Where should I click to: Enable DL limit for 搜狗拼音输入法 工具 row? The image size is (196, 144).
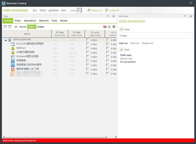pyautogui.click(x=88, y=69)
